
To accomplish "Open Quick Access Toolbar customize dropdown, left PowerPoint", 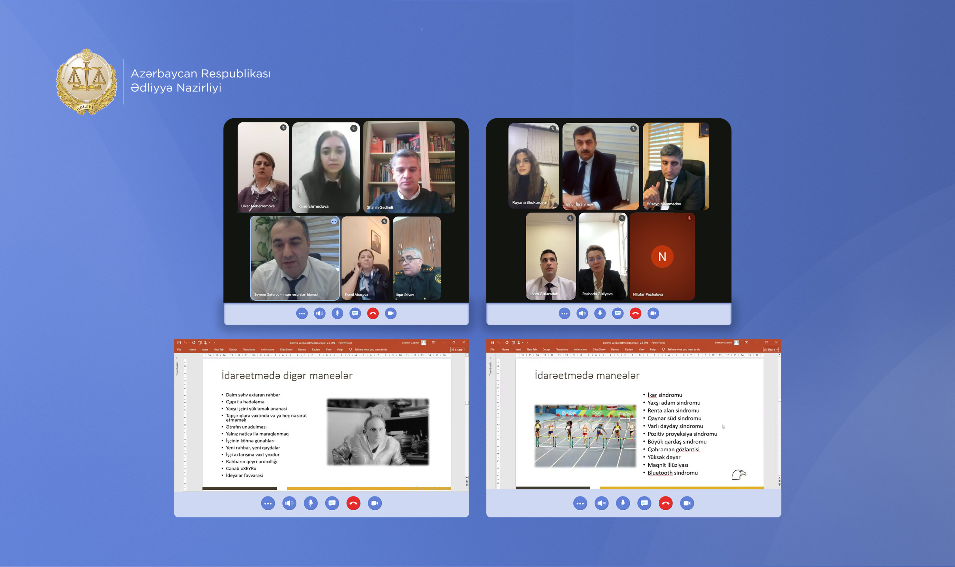I will coord(214,343).
